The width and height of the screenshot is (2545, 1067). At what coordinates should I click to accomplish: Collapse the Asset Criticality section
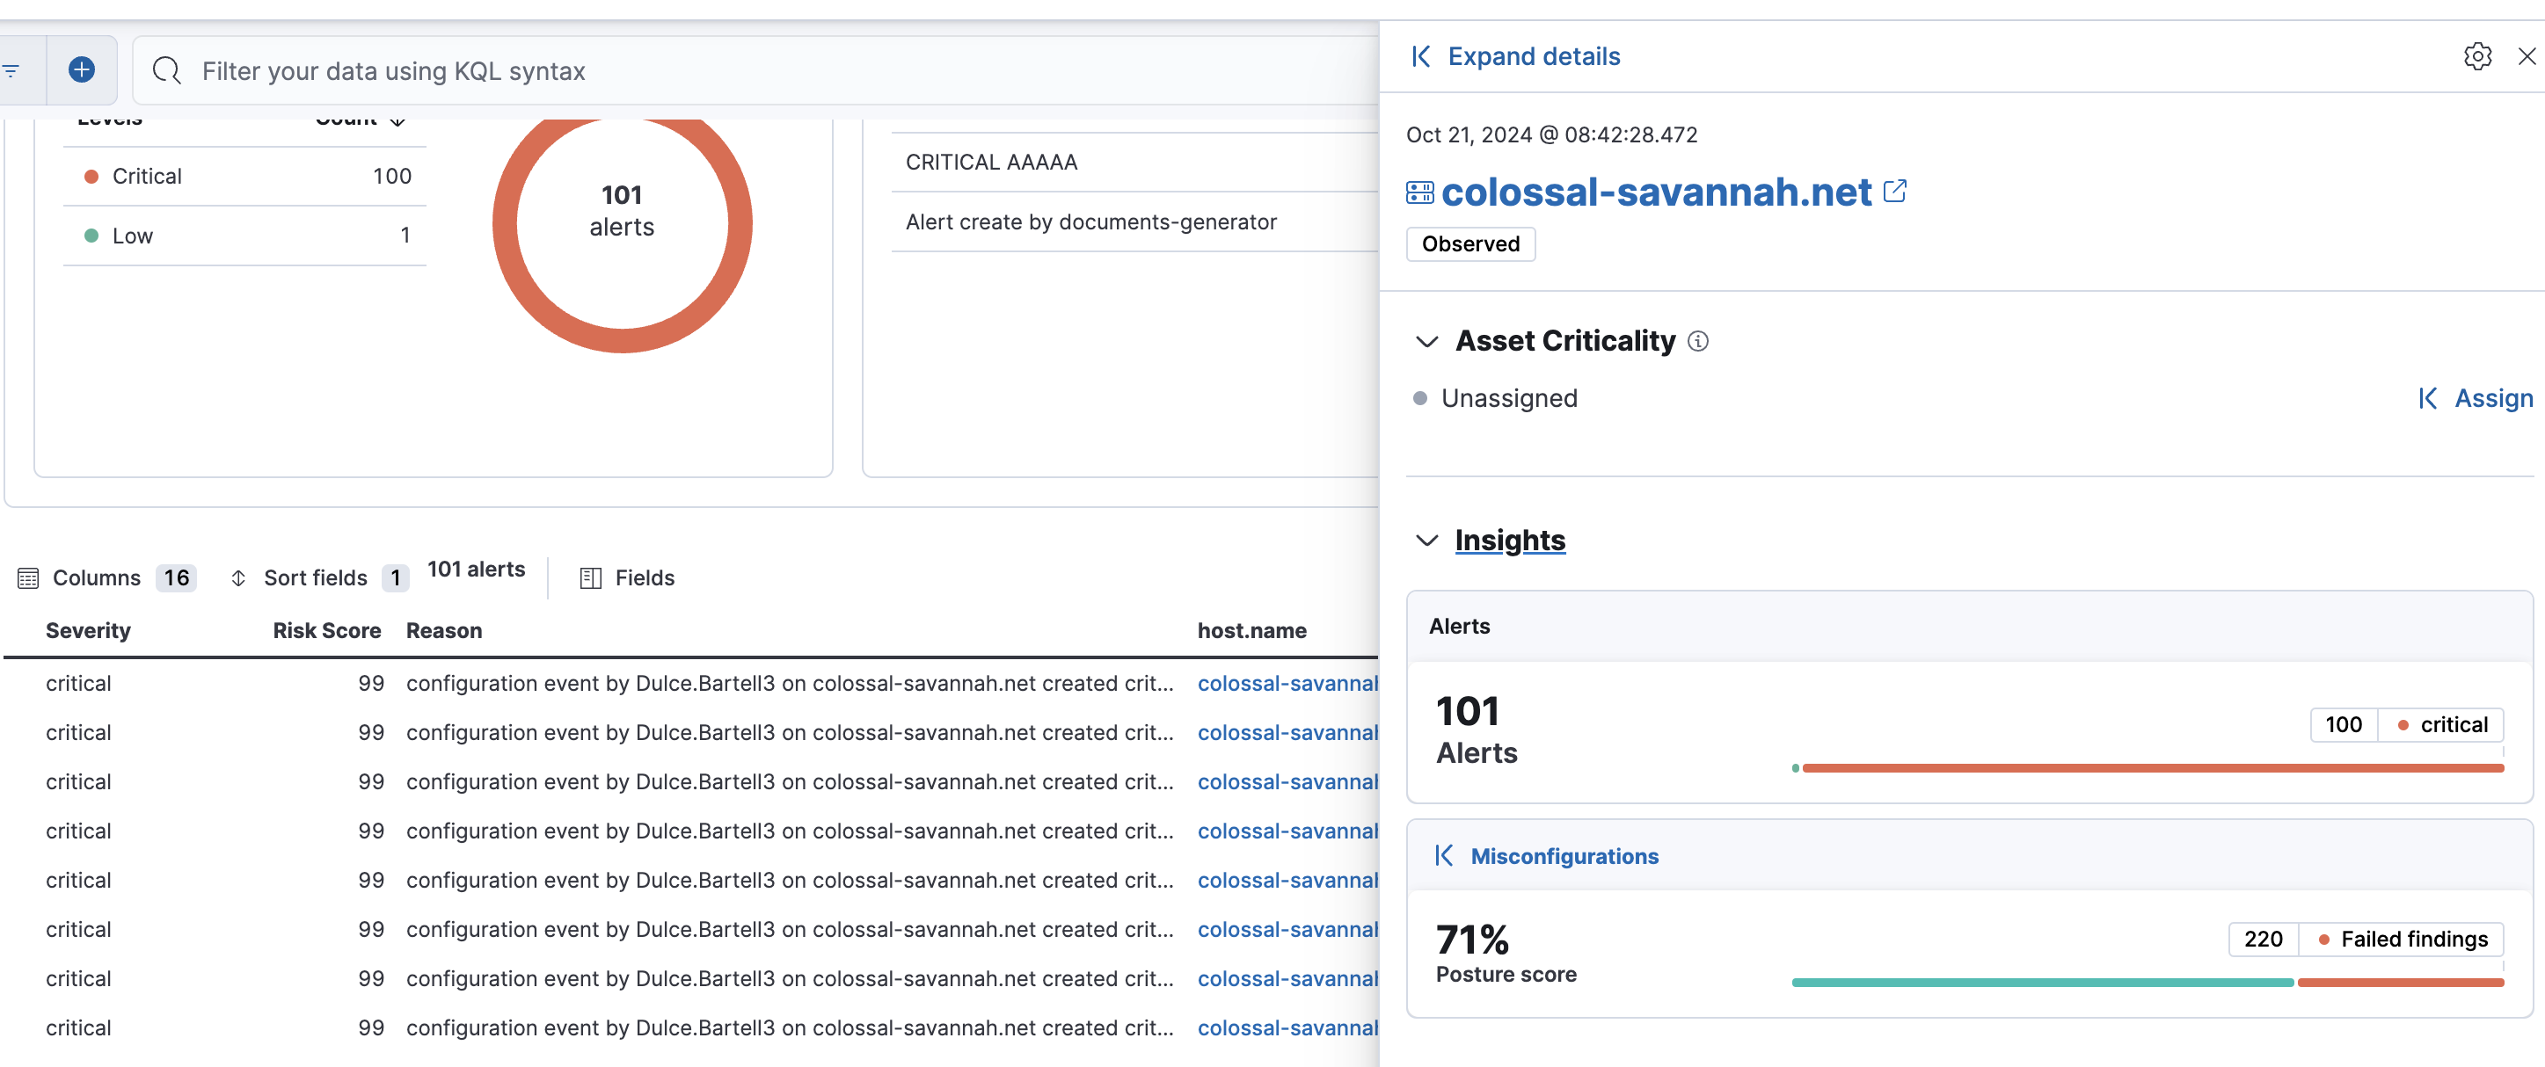click(x=1425, y=340)
